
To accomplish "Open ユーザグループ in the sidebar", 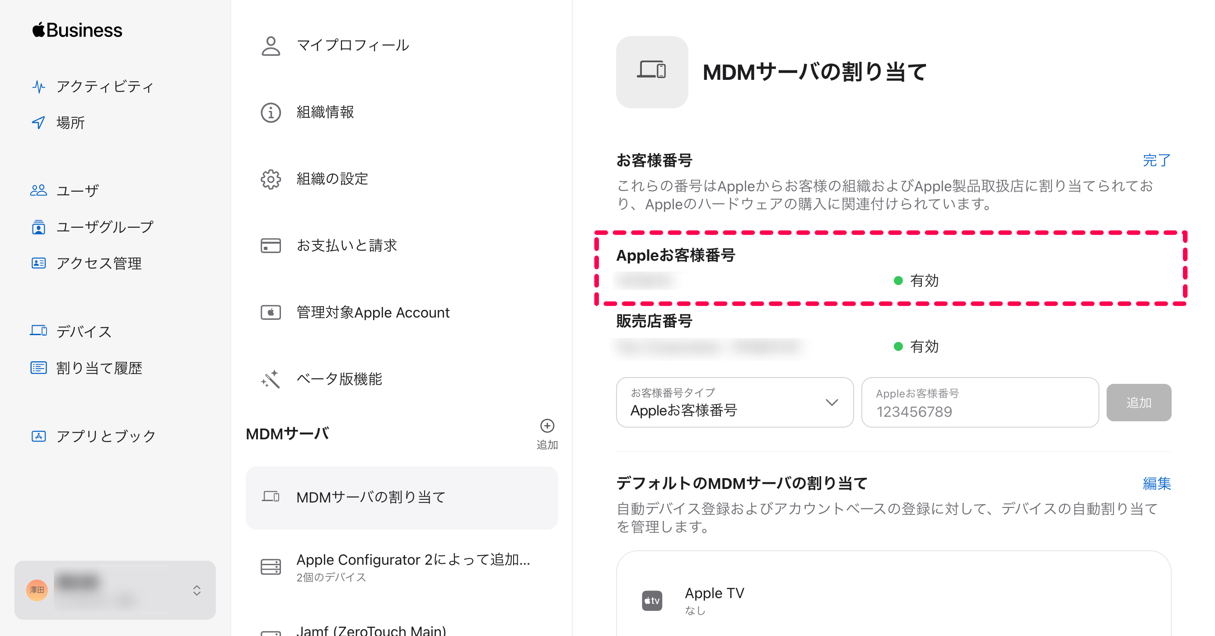I will [x=93, y=227].
